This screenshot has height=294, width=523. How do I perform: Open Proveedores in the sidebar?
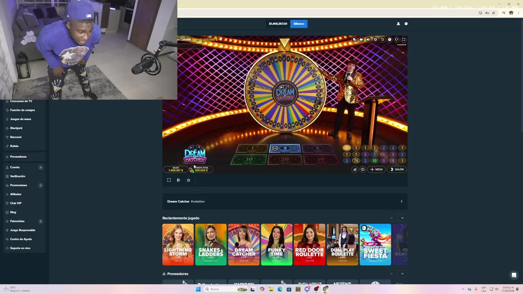tap(18, 156)
